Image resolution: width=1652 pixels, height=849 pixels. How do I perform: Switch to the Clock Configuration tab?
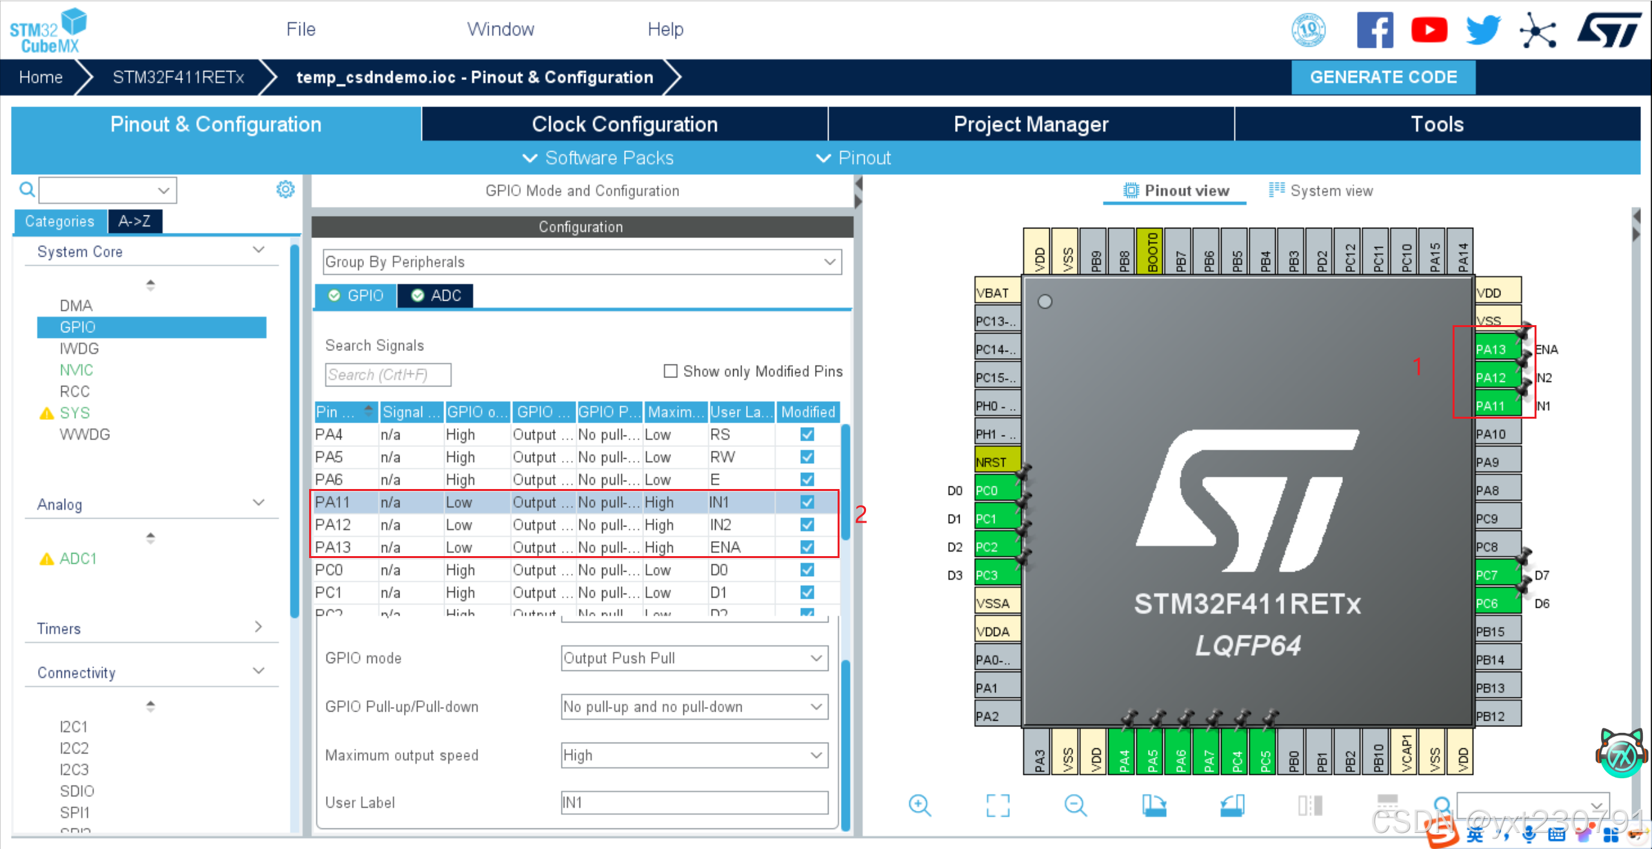[x=624, y=124]
